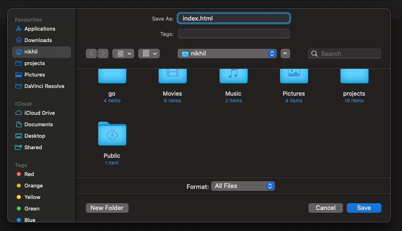The width and height of the screenshot is (402, 231).
Task: Click the forward navigation arrow
Action: click(103, 54)
